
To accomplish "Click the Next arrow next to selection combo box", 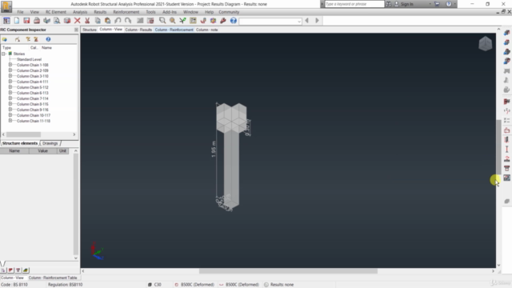I will tap(317, 21).
